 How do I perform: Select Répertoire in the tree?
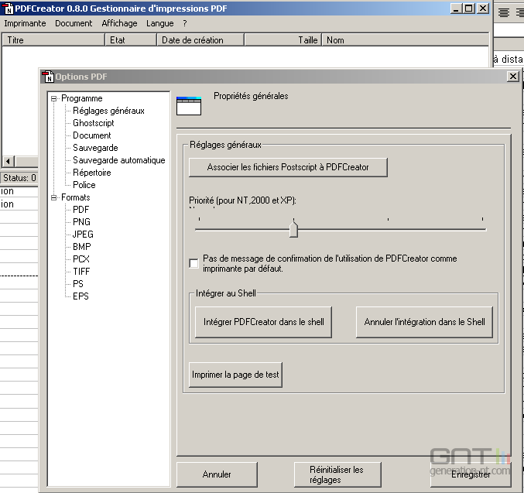pyautogui.click(x=92, y=173)
